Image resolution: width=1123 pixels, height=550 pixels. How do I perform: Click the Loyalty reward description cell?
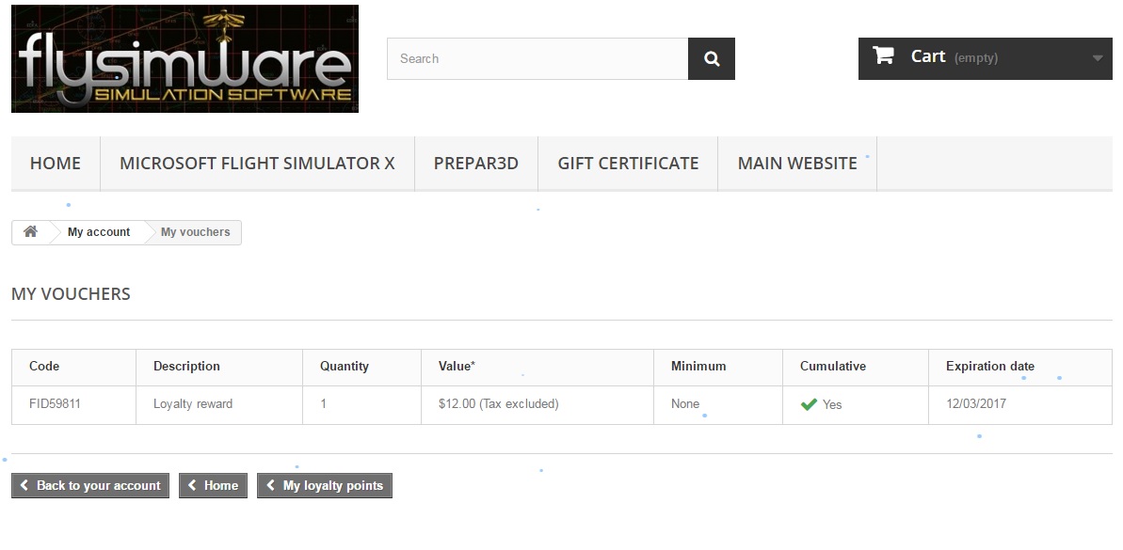pyautogui.click(x=219, y=405)
